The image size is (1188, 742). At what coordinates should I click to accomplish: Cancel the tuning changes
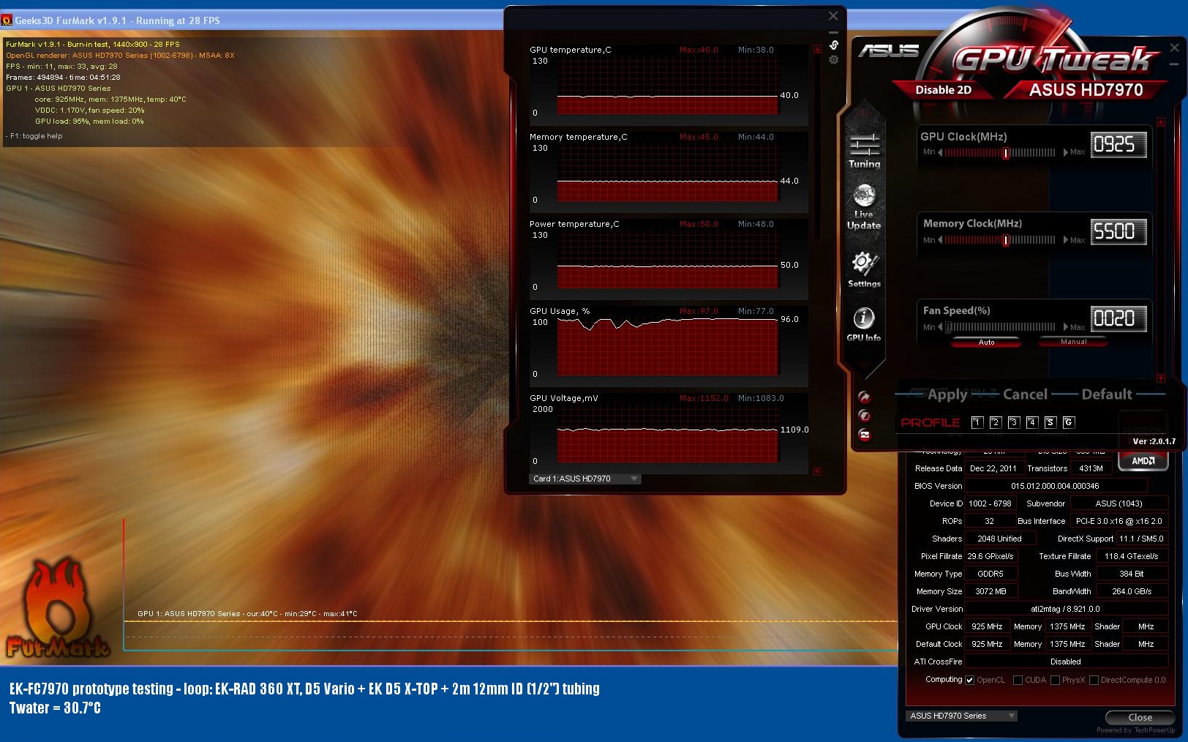[1025, 394]
